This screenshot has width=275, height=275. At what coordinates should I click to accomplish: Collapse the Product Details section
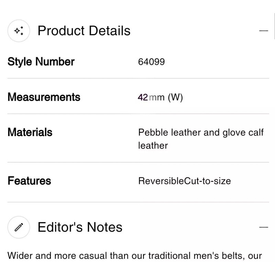pos(263,31)
